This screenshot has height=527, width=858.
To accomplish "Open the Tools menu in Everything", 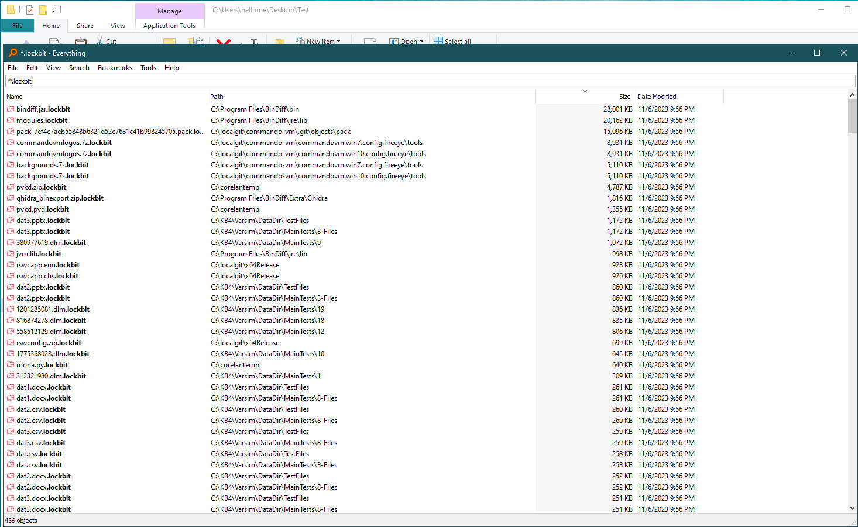I will click(x=148, y=68).
